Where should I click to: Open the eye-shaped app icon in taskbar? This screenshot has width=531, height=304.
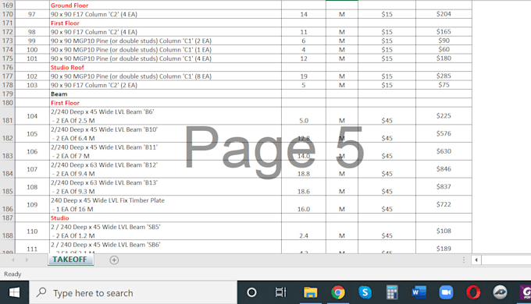pyautogui.click(x=501, y=292)
